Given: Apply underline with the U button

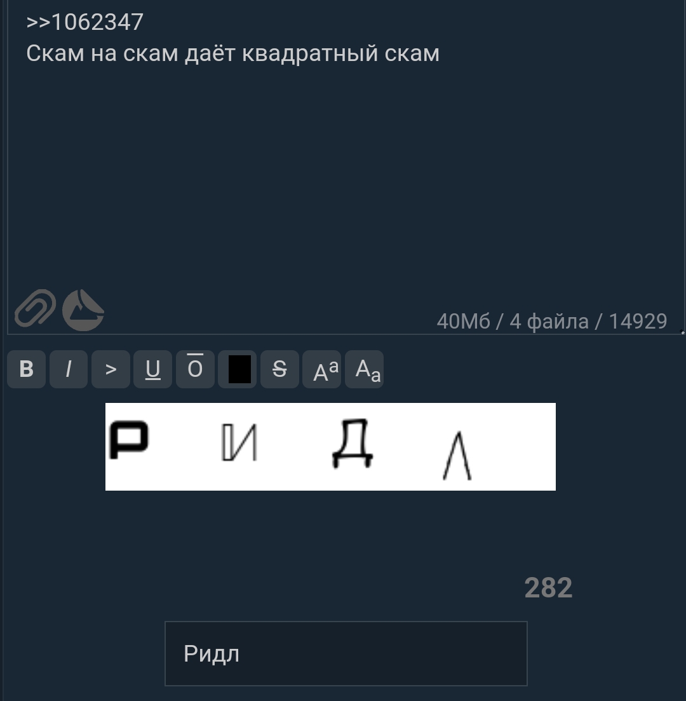Looking at the screenshot, I should pos(153,369).
